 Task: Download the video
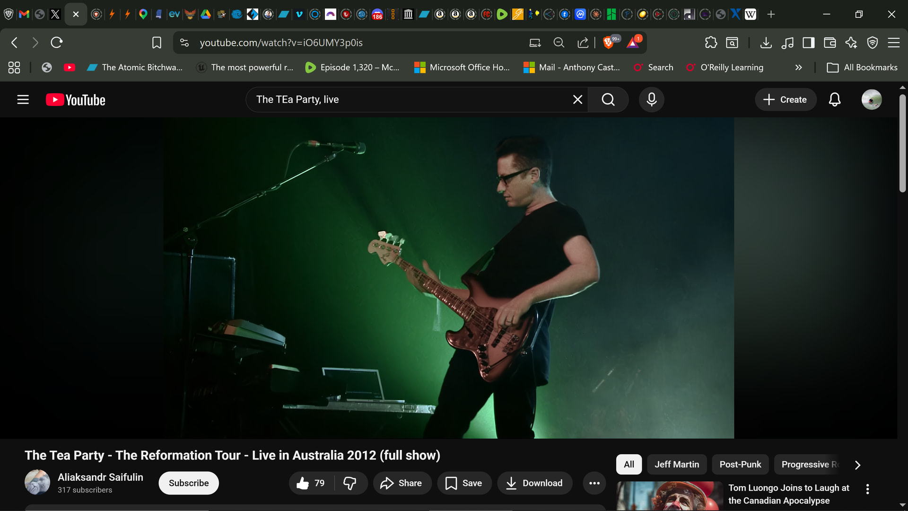click(x=534, y=483)
